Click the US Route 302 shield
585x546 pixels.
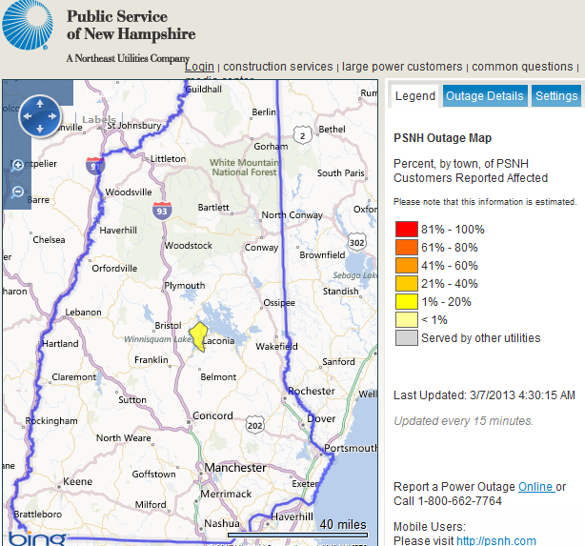click(356, 243)
